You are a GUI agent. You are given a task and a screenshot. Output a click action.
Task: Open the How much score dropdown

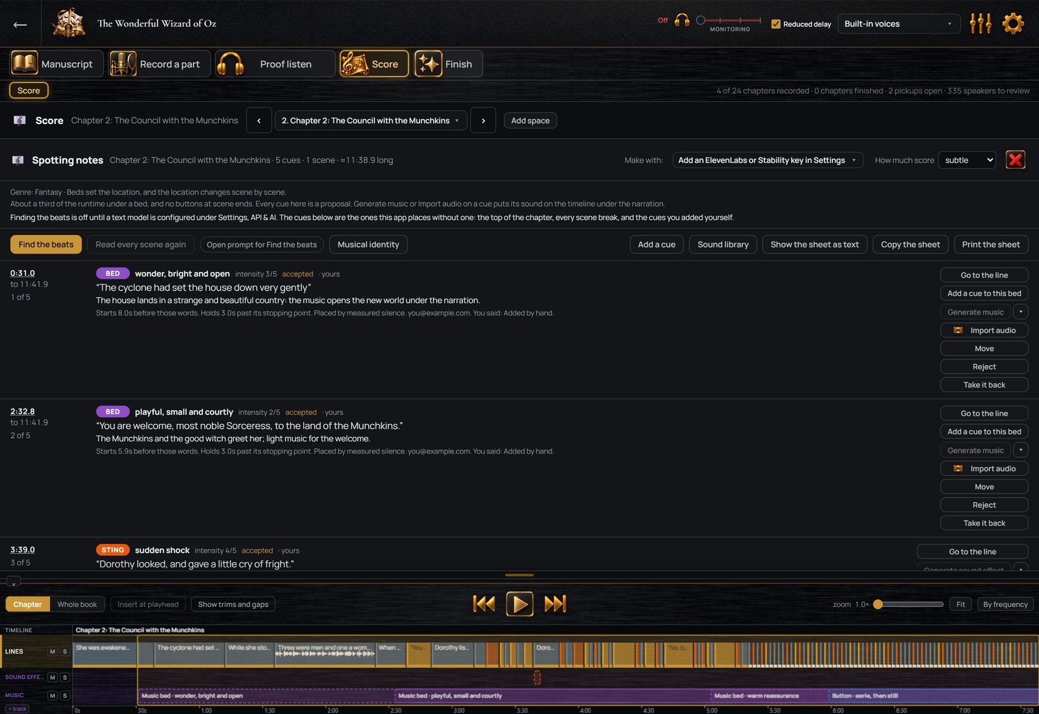click(967, 160)
